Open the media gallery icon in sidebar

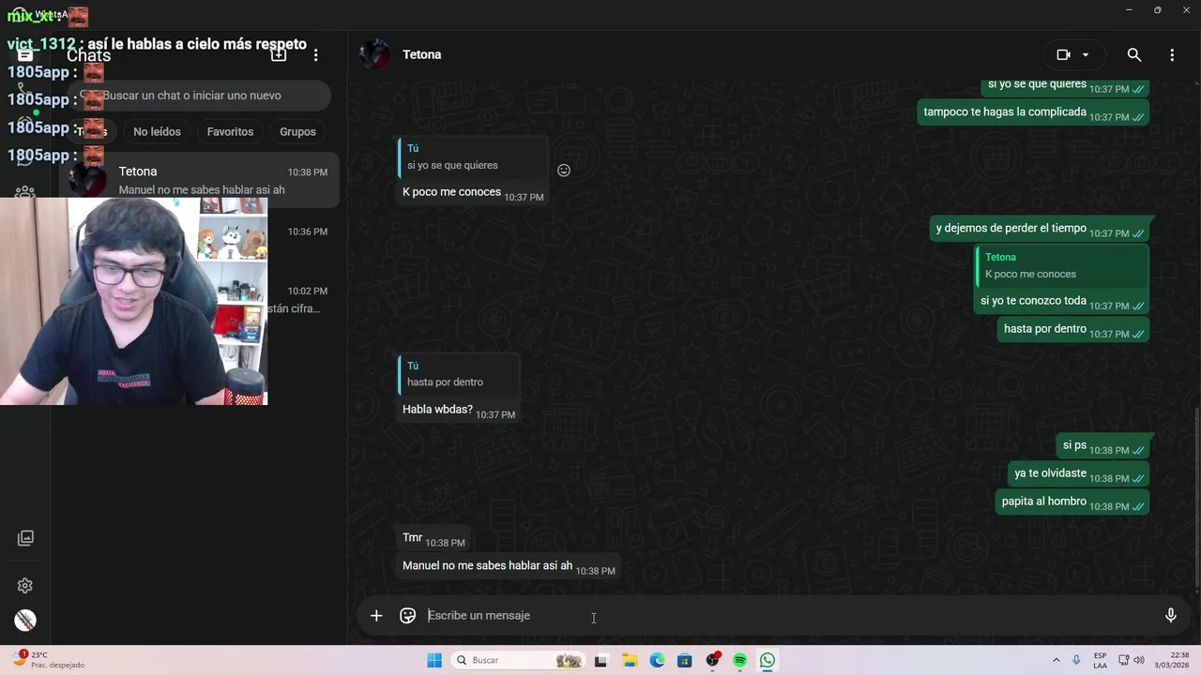pyautogui.click(x=25, y=538)
